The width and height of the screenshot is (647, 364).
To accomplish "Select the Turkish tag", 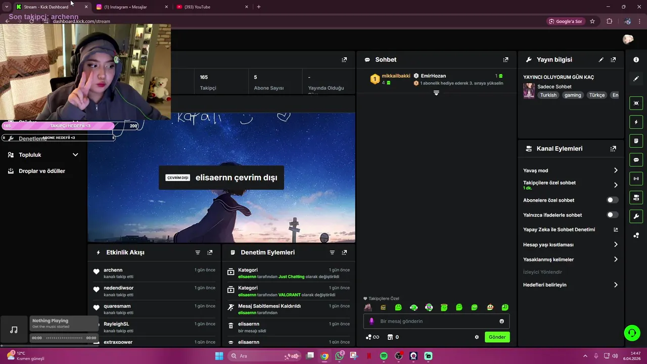I will point(548,95).
